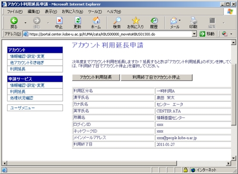The image size is (238, 174).
Task: Open the メール button dropdown arrow
Action: coord(179,20)
